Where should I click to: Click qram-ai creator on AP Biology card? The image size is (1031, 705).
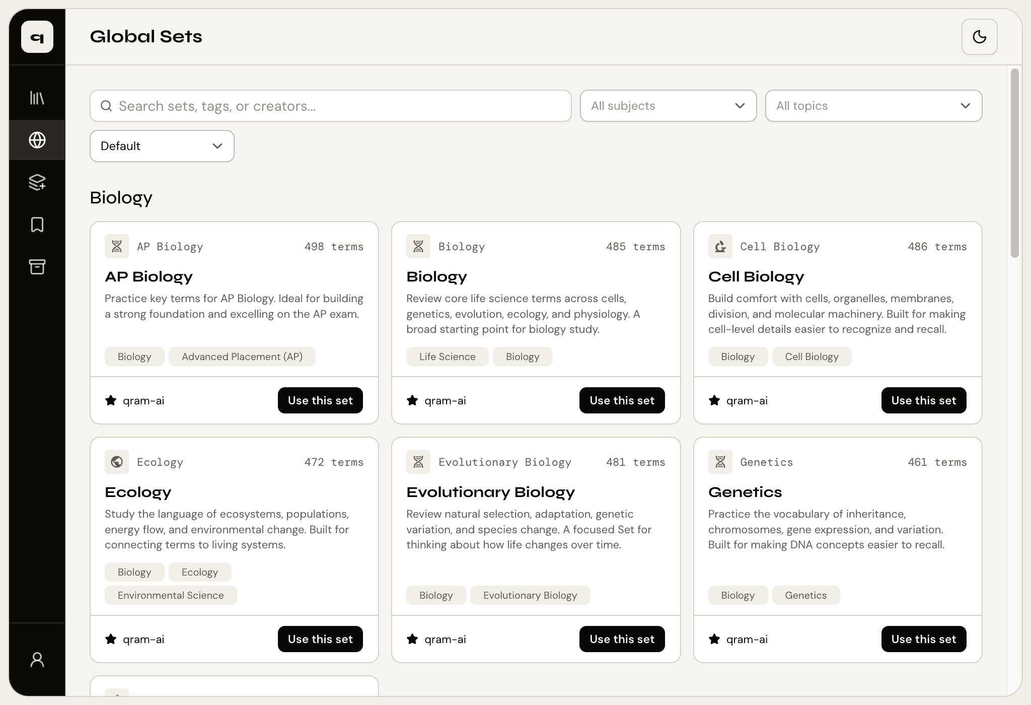click(143, 400)
